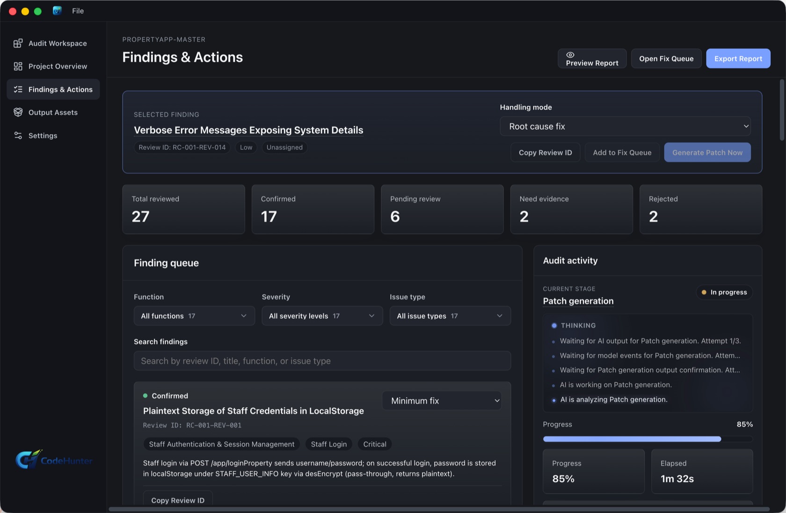Switch to Project Overview page
The width and height of the screenshot is (786, 513).
coord(53,66)
